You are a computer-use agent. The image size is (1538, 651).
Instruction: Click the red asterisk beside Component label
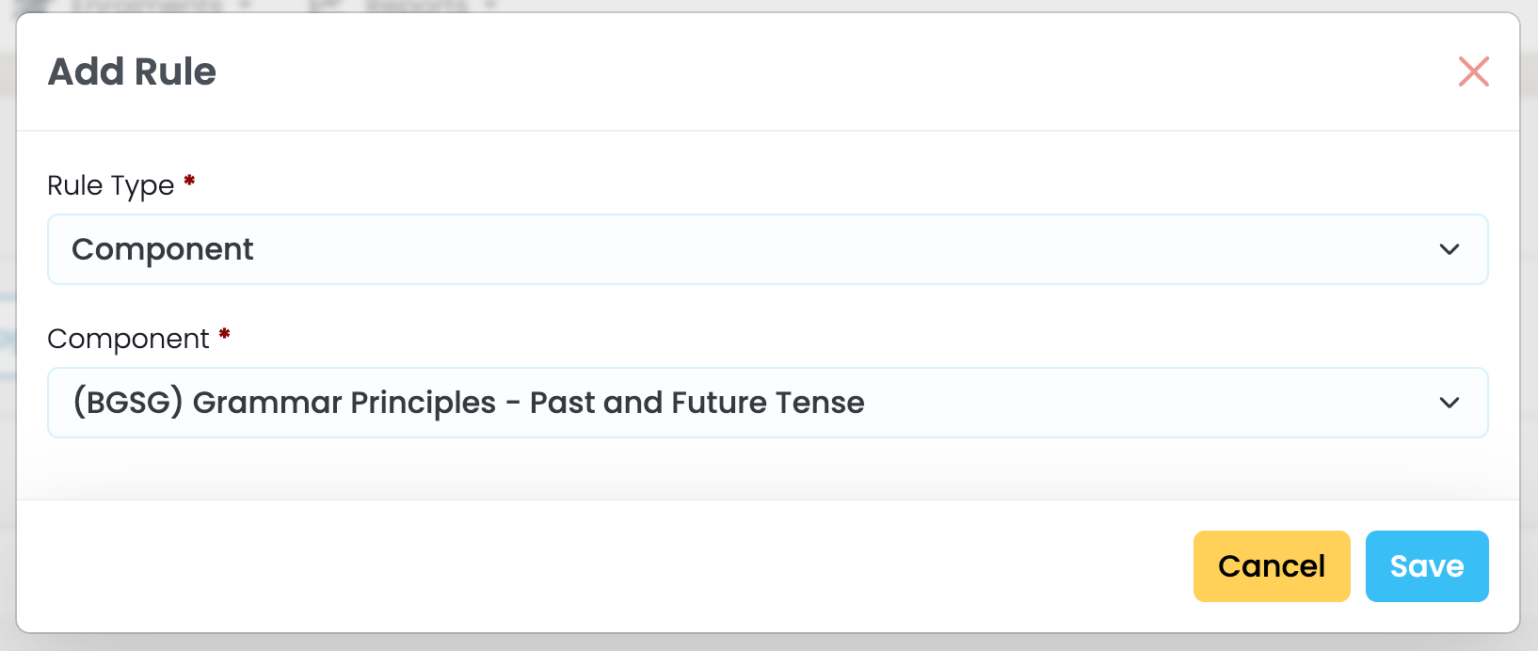224,334
